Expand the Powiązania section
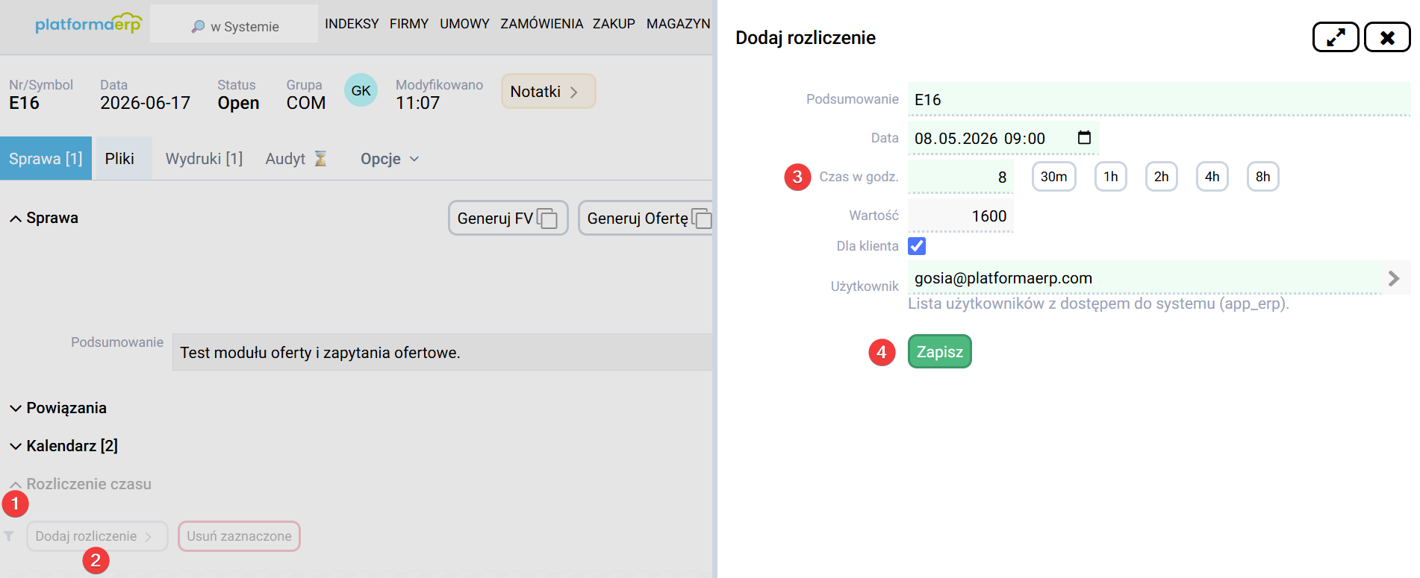Image resolution: width=1420 pixels, height=578 pixels. [58, 408]
